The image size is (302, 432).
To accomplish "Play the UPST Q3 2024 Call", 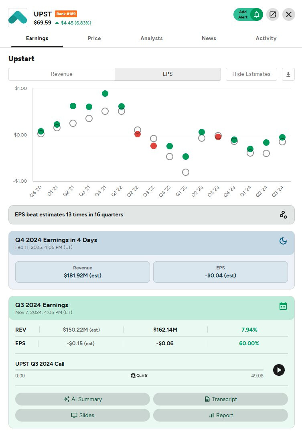I will coord(279,370).
